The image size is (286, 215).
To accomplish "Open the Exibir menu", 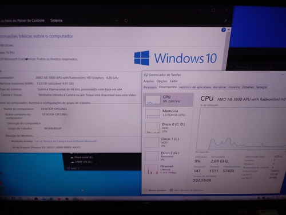I will click(x=174, y=81).
